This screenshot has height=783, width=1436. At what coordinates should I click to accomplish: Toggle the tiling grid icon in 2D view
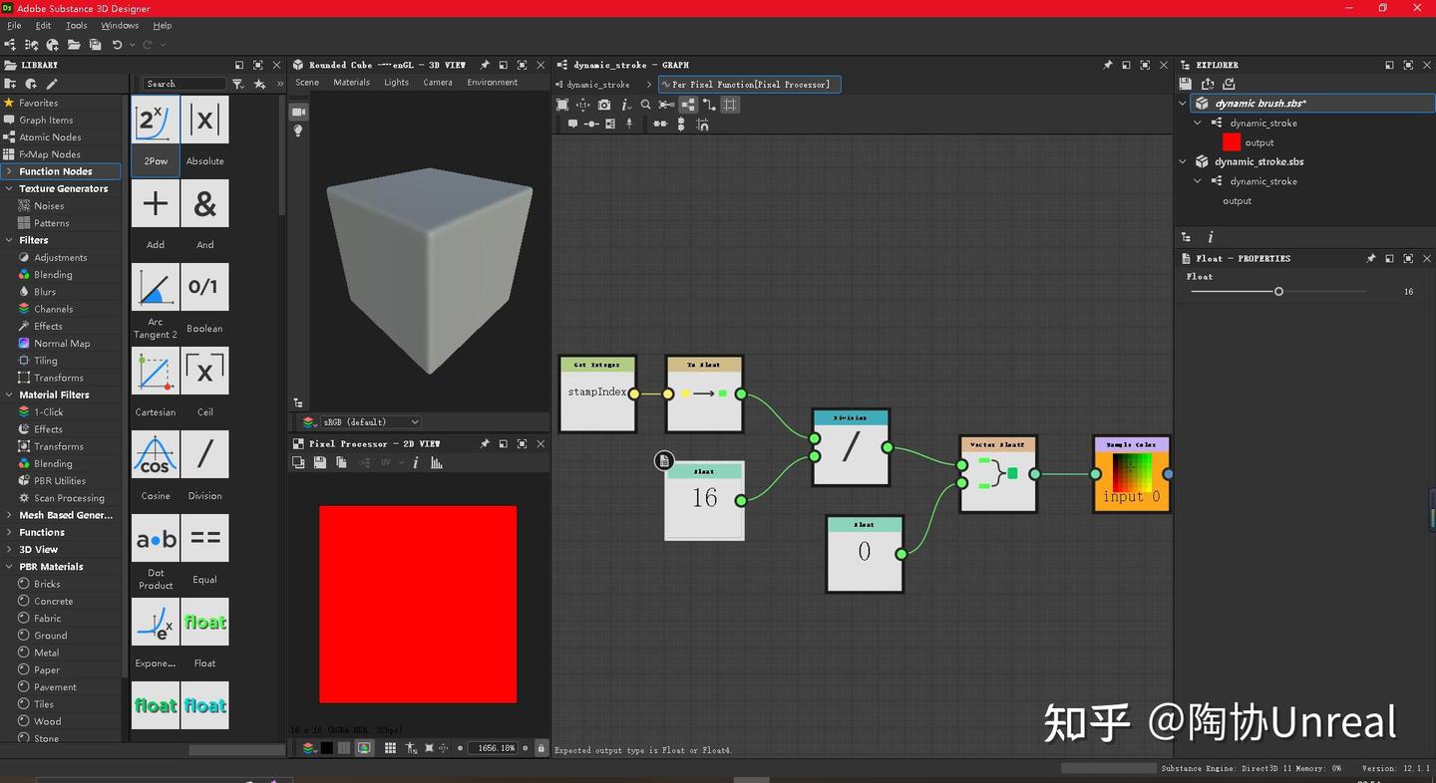[x=390, y=747]
